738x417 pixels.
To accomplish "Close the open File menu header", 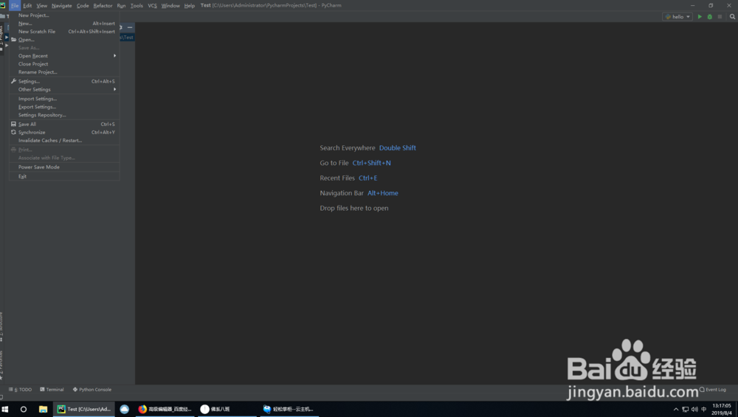I will click(15, 6).
